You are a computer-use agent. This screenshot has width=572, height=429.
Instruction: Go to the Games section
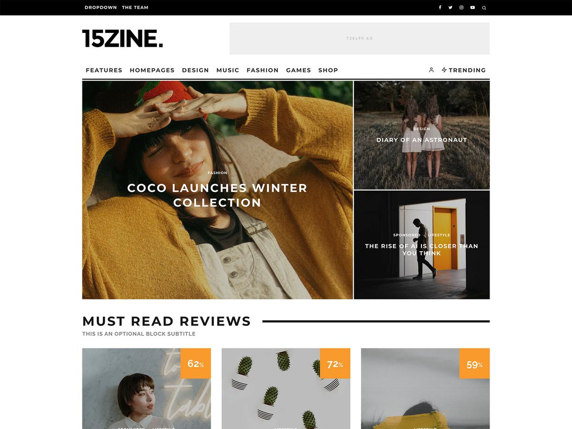[298, 70]
